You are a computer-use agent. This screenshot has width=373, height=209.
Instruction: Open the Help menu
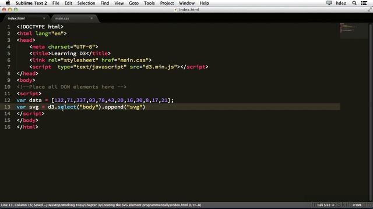coord(204,3)
